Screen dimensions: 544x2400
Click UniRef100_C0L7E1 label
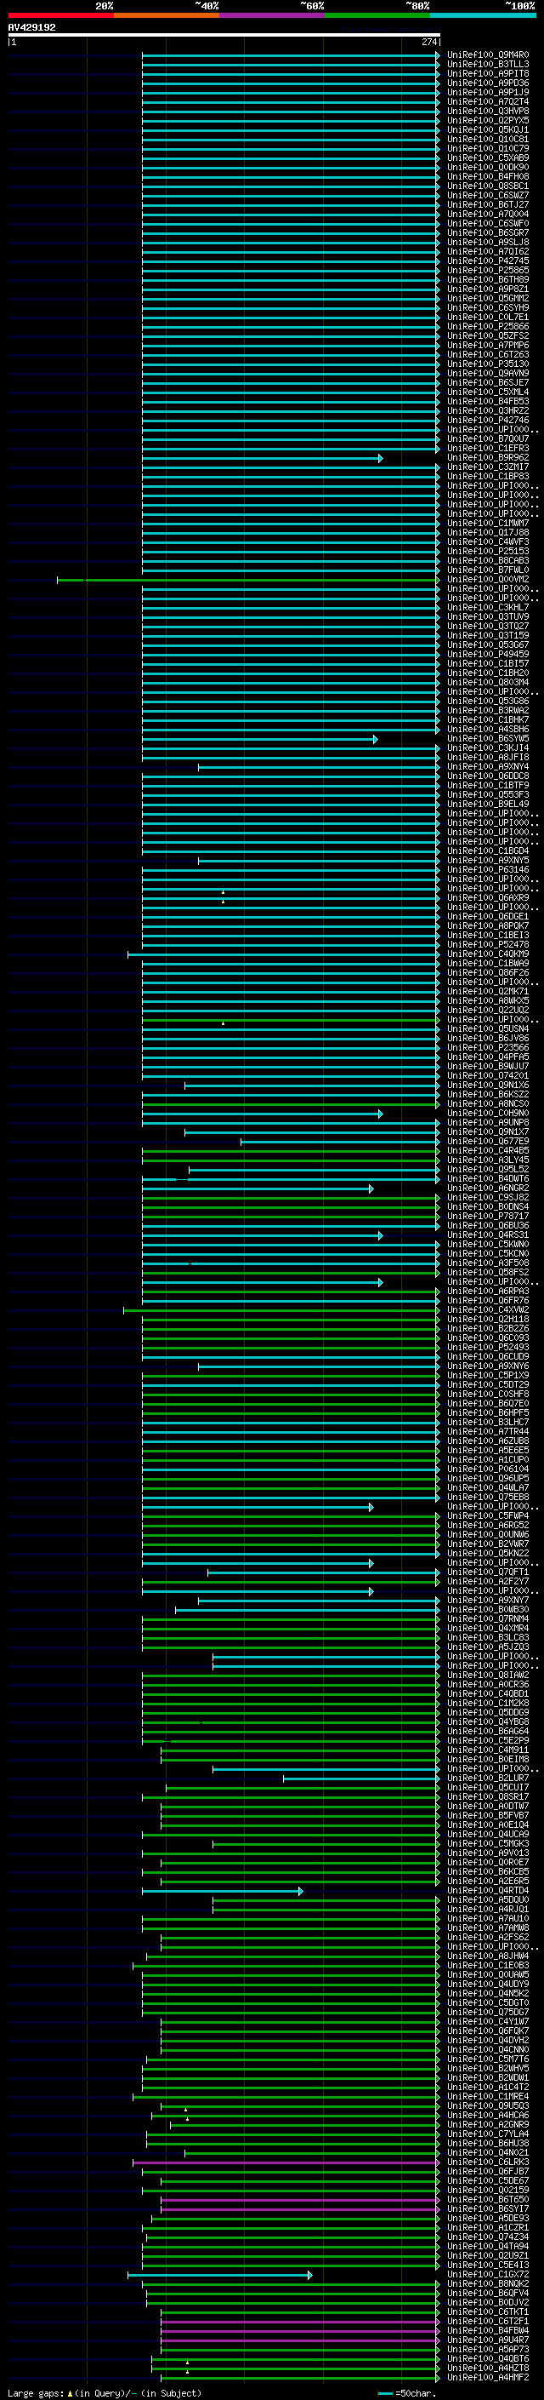[x=488, y=317]
